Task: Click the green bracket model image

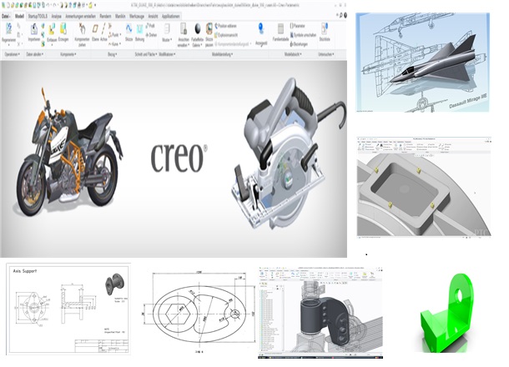Action: click(x=447, y=313)
